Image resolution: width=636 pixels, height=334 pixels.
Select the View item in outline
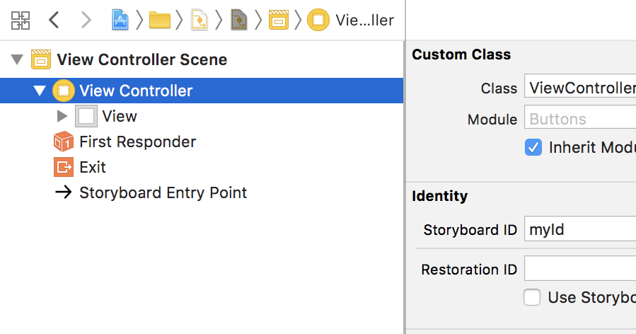click(119, 116)
